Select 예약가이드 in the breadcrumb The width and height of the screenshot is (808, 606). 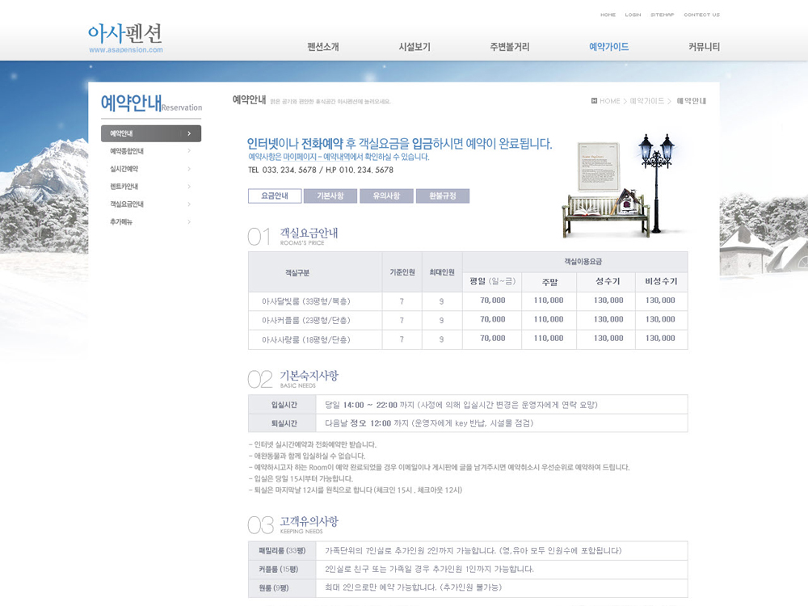point(647,101)
